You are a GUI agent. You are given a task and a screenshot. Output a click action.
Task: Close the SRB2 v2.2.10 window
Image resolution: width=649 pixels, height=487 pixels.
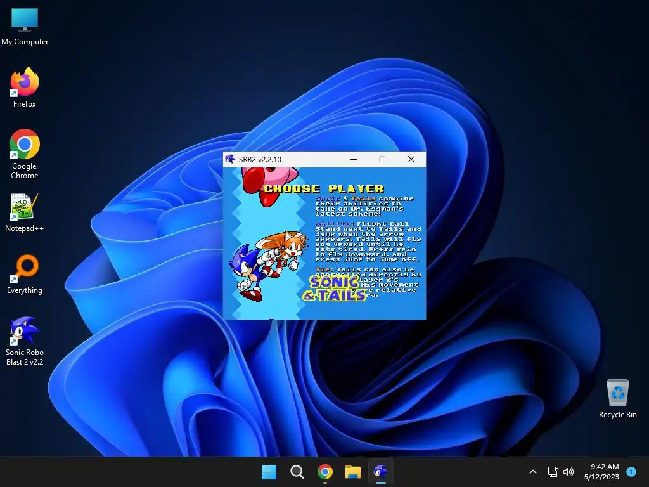[x=411, y=159]
